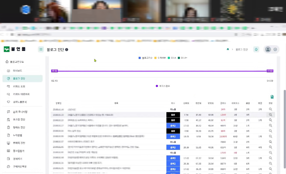The height and width of the screenshot is (174, 286).
Task: Open the settings gear icon
Action: [275, 49]
